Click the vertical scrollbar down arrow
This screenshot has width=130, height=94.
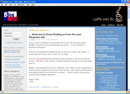(x=129, y=90)
